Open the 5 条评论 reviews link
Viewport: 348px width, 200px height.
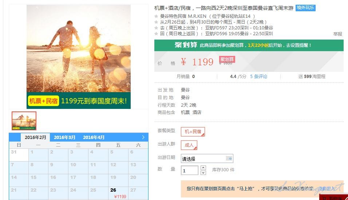[258, 77]
